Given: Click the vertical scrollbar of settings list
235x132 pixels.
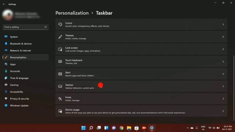Looking at the screenshot, I should click(x=234, y=88).
